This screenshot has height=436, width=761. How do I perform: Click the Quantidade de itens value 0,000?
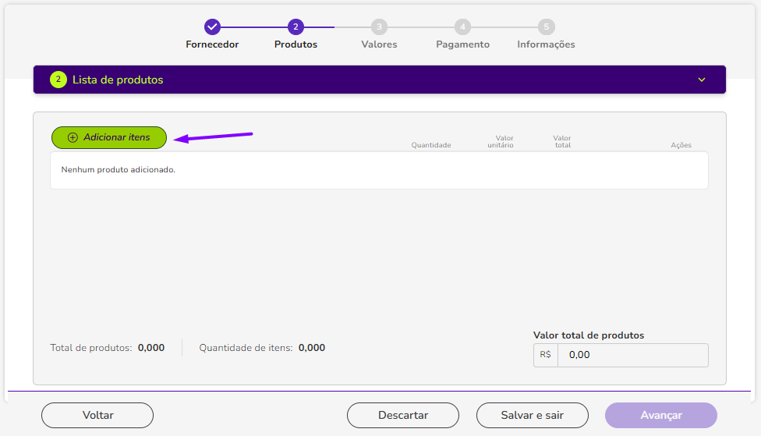tap(312, 348)
